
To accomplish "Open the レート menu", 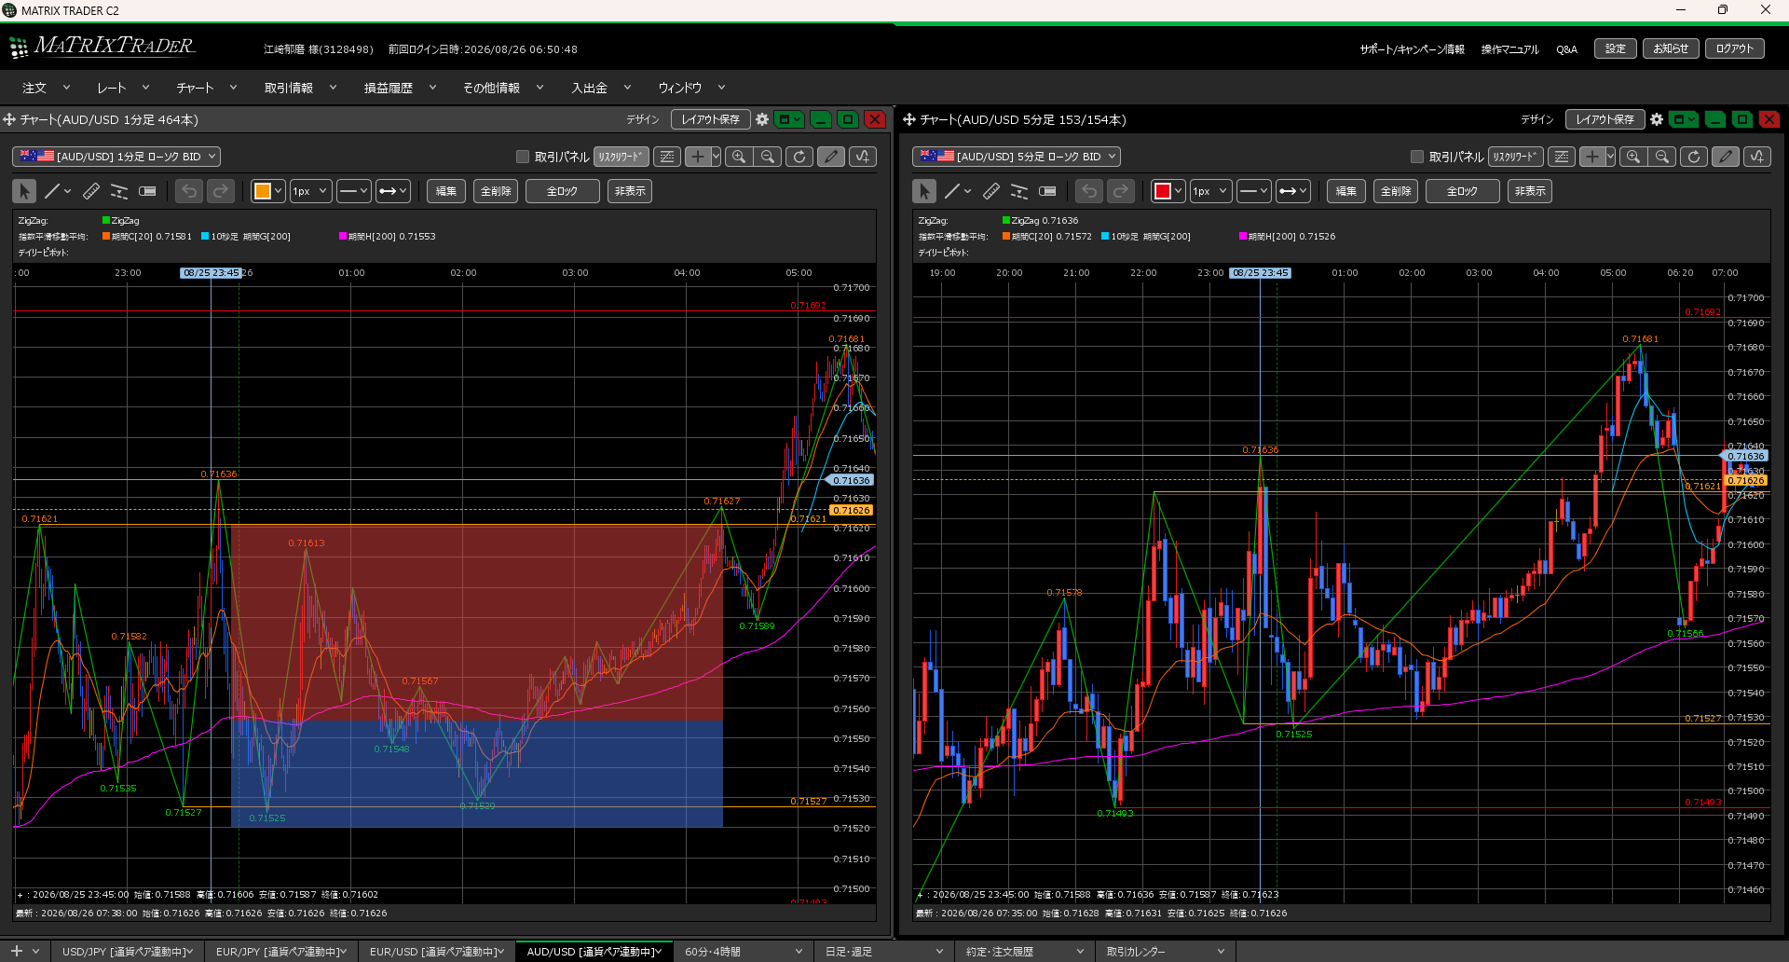I will click(x=123, y=88).
